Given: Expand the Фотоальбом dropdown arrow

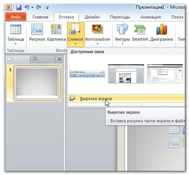Looking at the screenshot, I should (x=98, y=44).
